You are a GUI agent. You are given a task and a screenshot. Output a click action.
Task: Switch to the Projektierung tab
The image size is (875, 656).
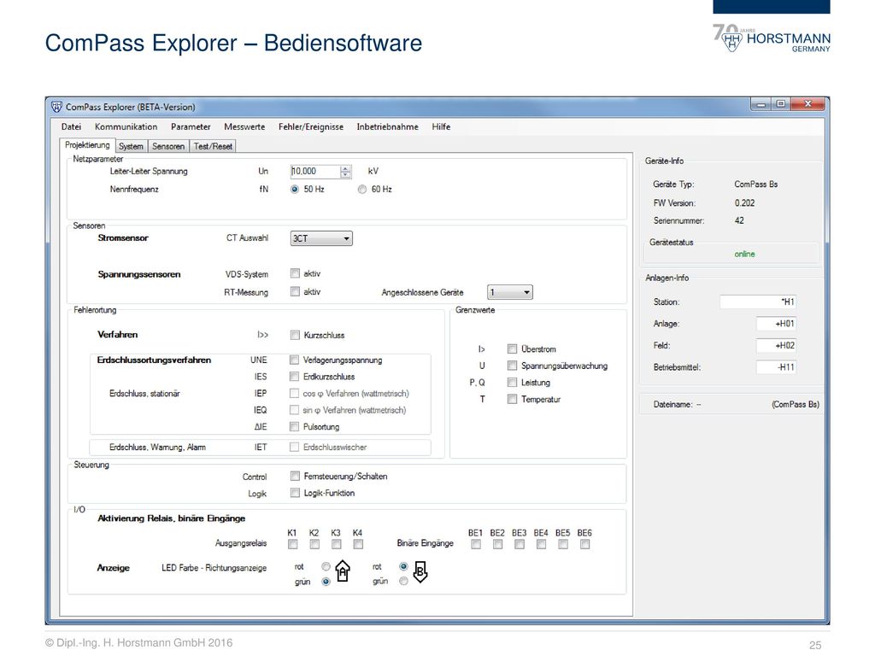[x=87, y=145]
